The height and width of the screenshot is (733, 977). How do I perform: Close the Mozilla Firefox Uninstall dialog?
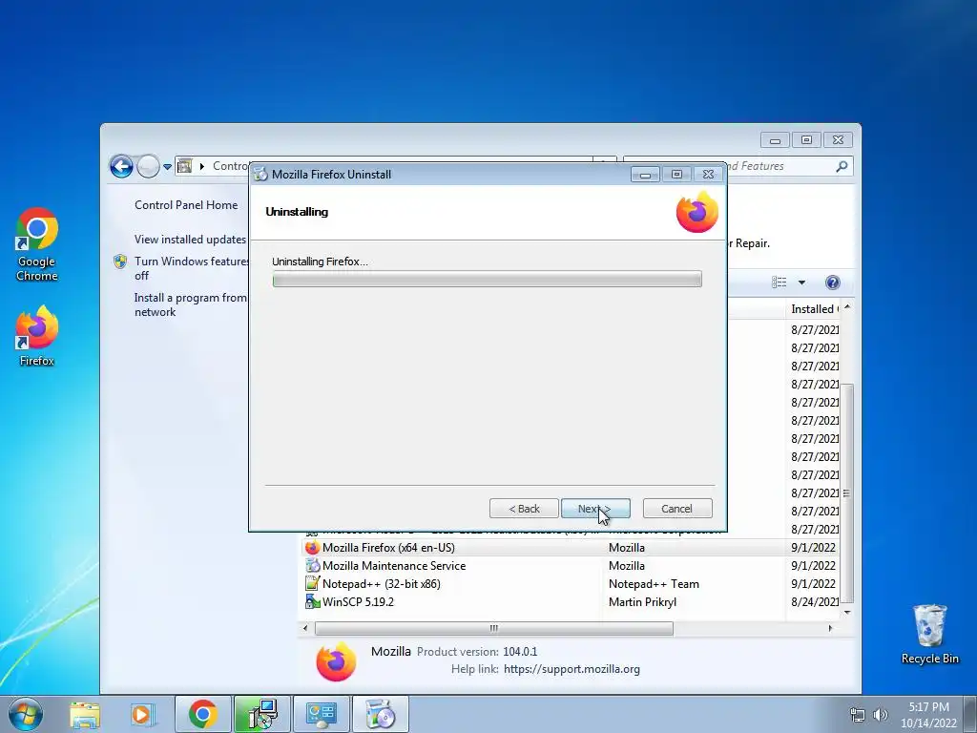tap(709, 175)
